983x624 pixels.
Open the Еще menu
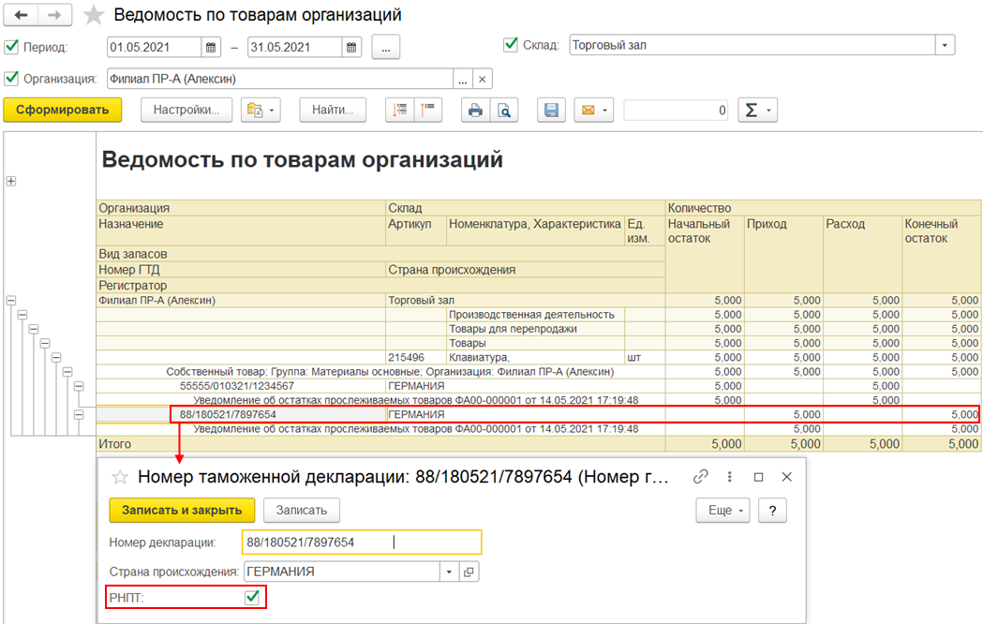[722, 511]
